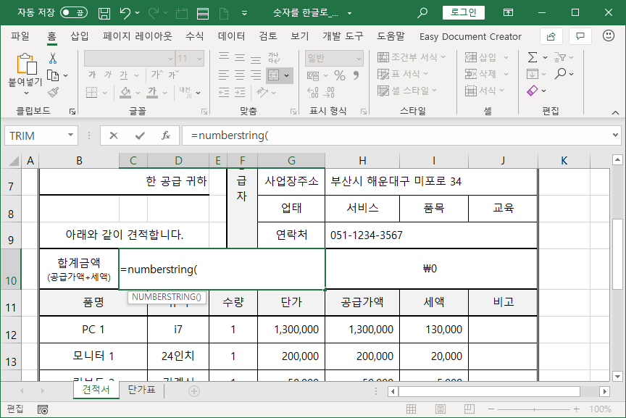Collapse the ribbon with the chevron
The image size is (626, 418).
pyautogui.click(x=615, y=112)
